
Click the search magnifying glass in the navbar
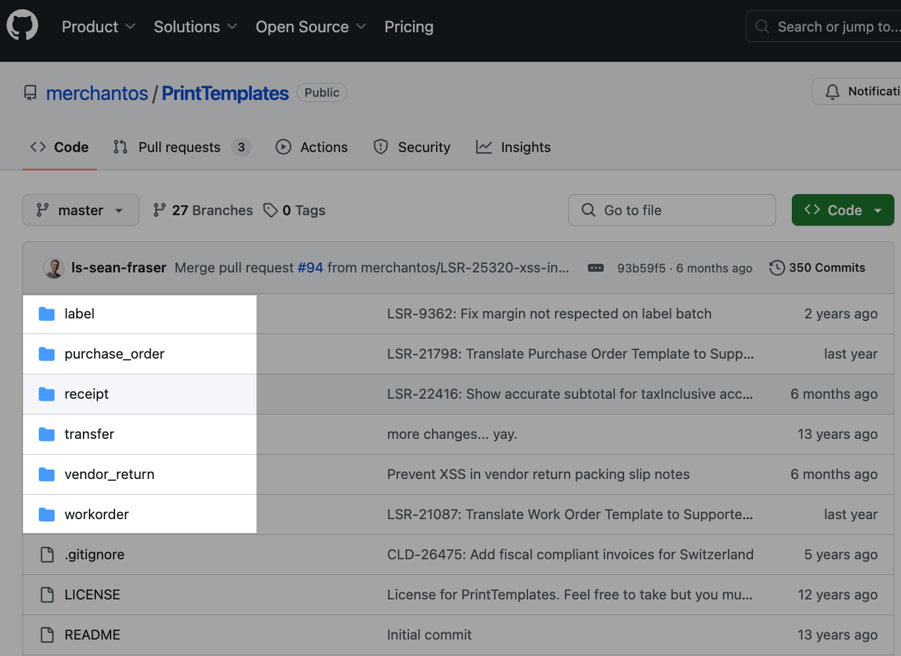[762, 26]
